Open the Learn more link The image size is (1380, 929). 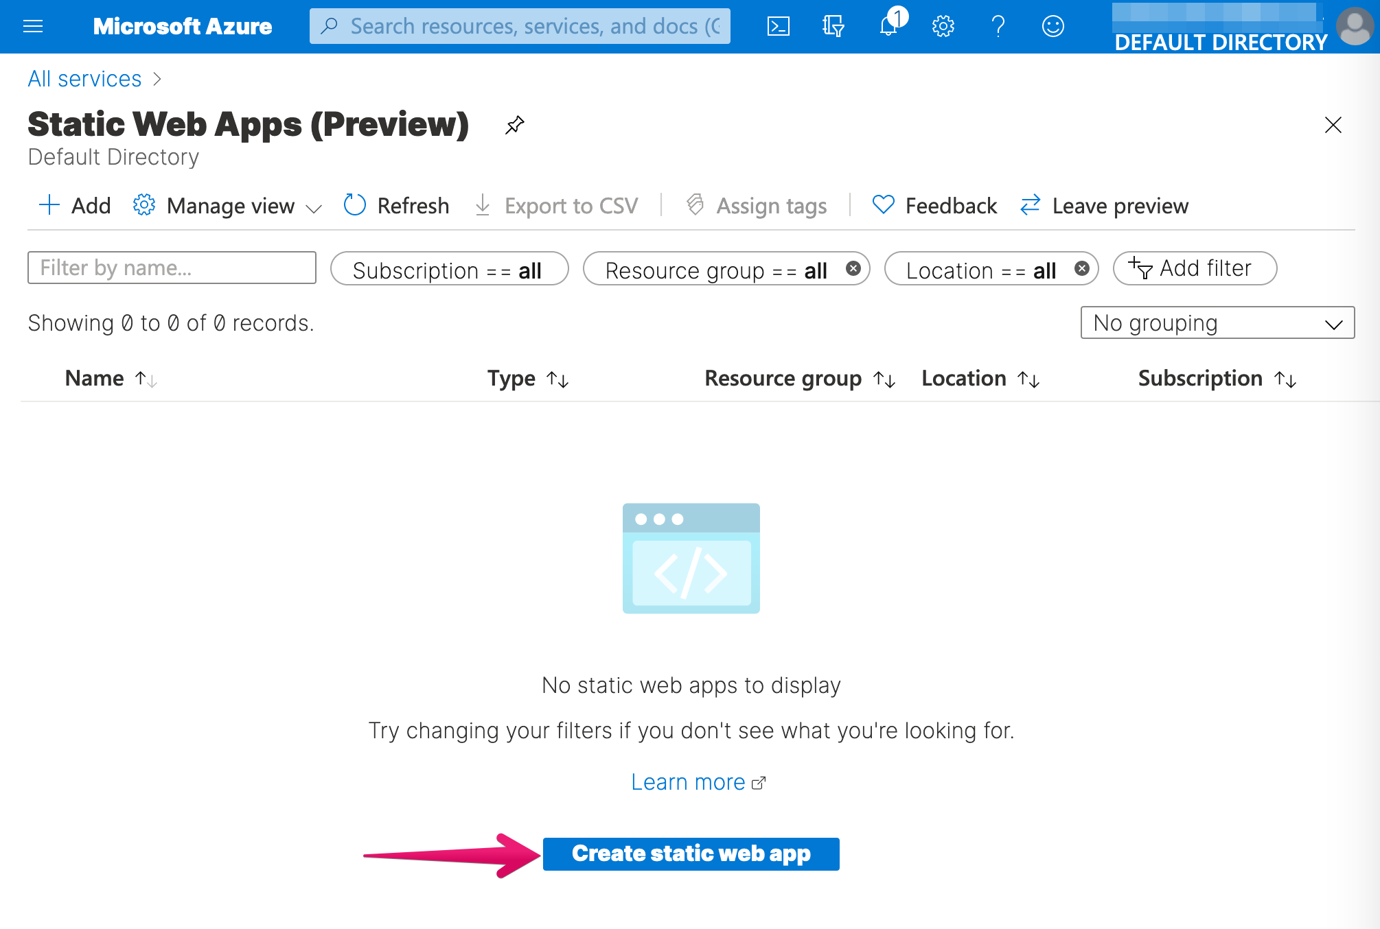[698, 782]
